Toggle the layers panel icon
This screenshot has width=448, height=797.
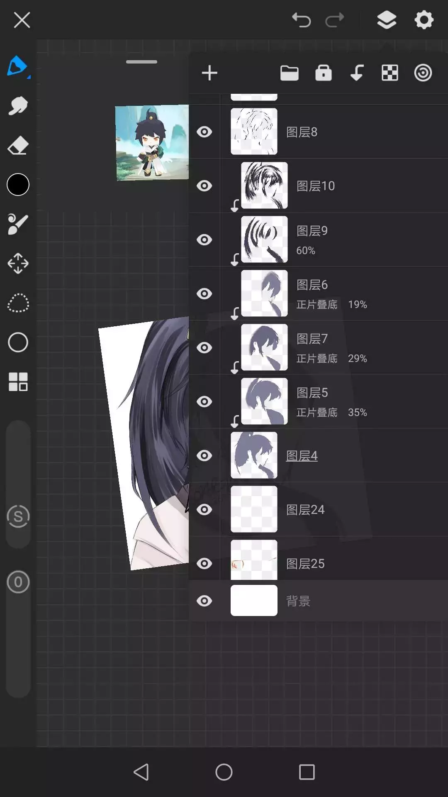point(387,20)
